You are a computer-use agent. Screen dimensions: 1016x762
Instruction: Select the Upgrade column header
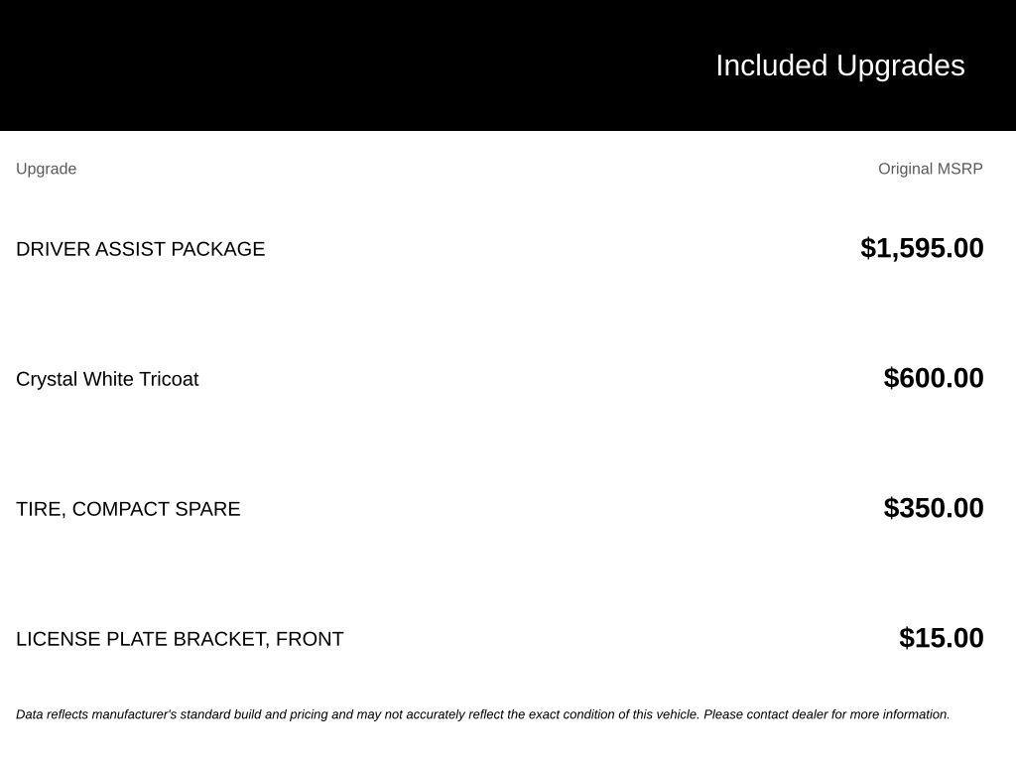pyautogui.click(x=46, y=169)
